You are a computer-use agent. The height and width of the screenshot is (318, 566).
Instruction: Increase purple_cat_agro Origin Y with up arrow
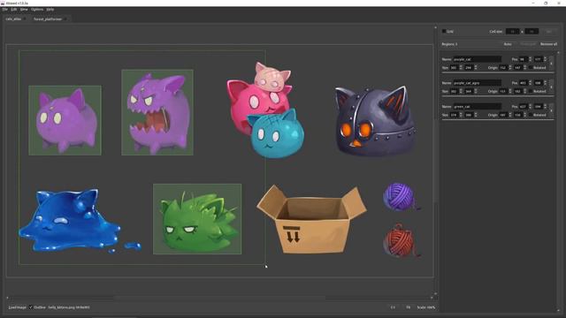coord(524,90)
